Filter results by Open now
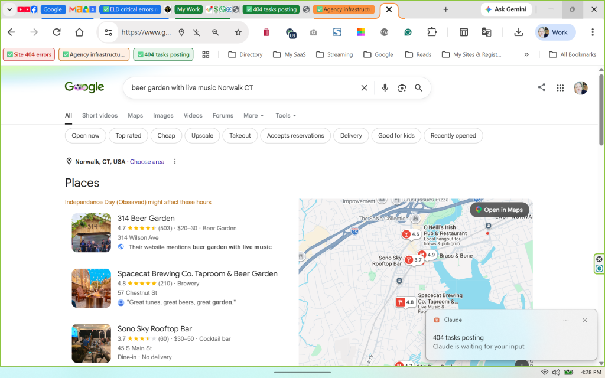 pos(85,136)
